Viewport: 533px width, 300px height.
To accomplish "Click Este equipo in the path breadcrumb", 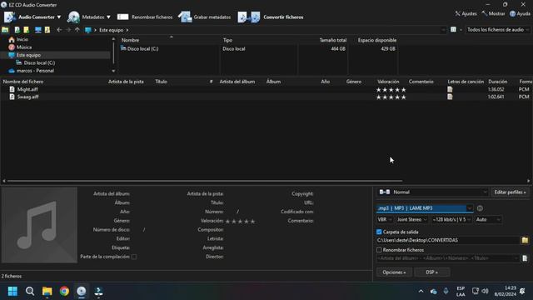I will coord(111,30).
